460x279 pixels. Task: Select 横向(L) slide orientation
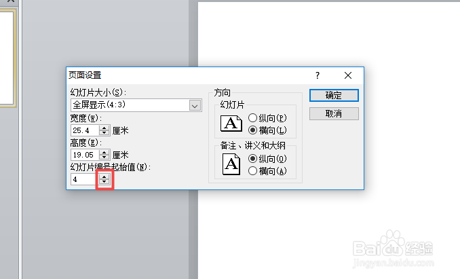click(x=267, y=130)
